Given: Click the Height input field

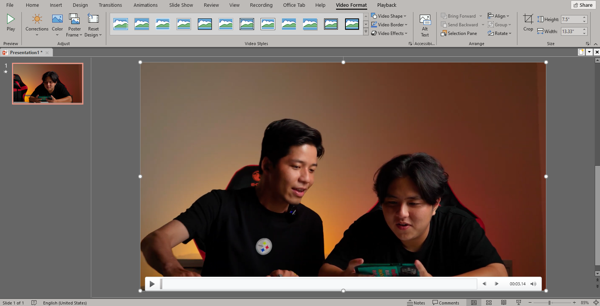Looking at the screenshot, I should (x=571, y=20).
